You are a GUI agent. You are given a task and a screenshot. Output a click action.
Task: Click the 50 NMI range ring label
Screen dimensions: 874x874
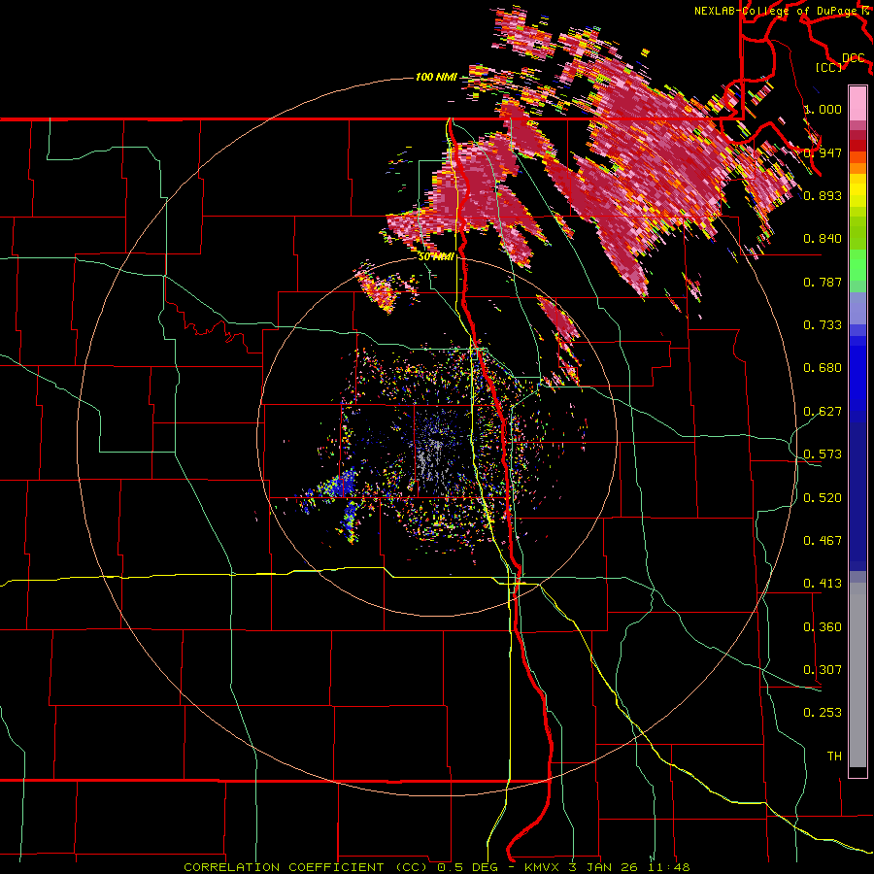coord(436,257)
